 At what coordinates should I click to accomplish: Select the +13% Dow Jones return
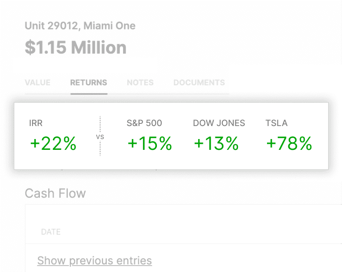pos(216,143)
